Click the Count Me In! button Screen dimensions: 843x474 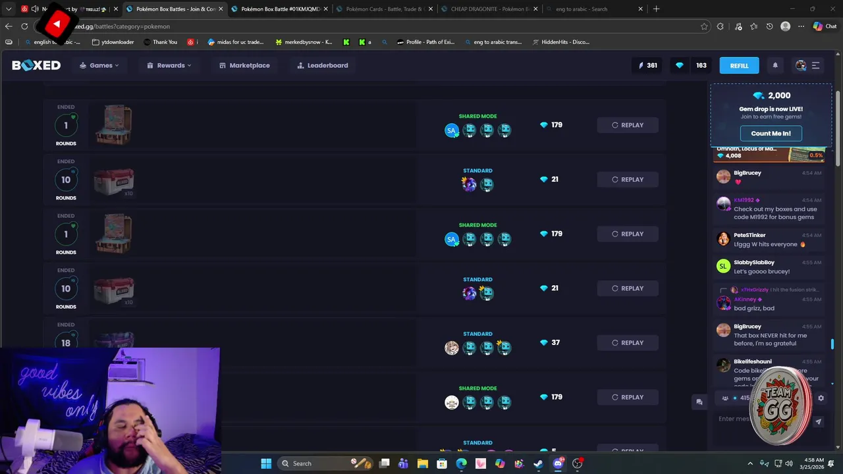click(771, 133)
